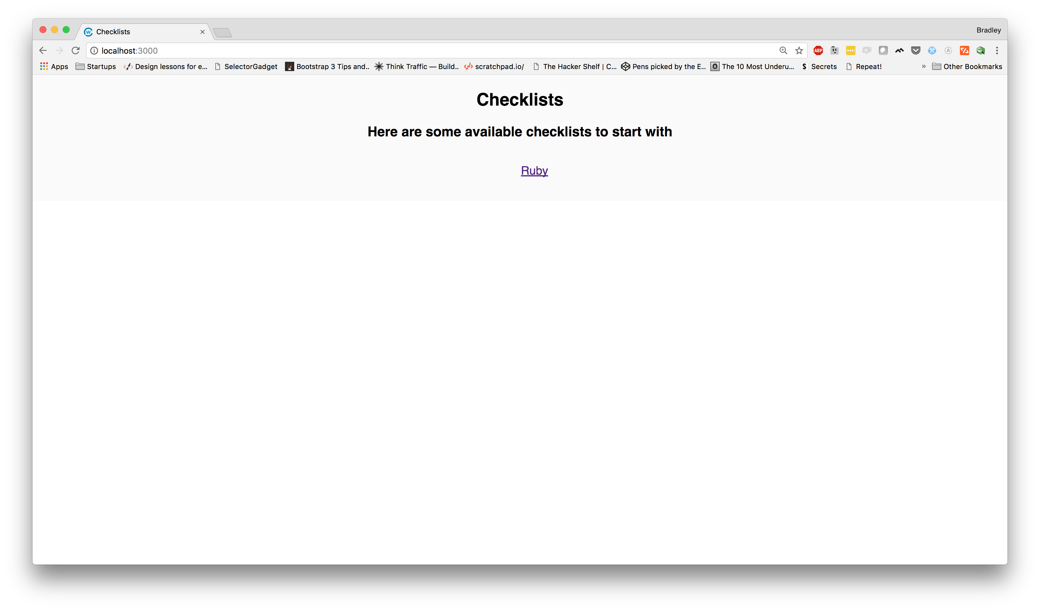Click the reload page button
Viewport: 1040px width, 611px height.
pos(76,50)
